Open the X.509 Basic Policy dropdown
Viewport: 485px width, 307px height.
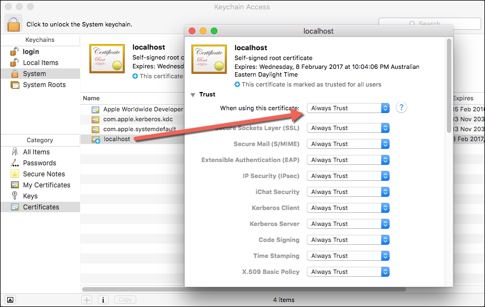tap(348, 272)
